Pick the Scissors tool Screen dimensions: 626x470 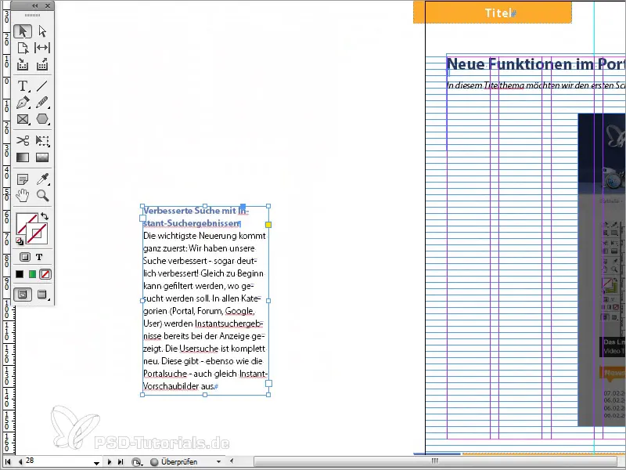23,141
